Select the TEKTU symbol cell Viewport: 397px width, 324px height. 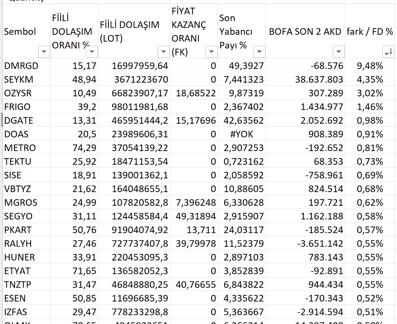point(26,162)
